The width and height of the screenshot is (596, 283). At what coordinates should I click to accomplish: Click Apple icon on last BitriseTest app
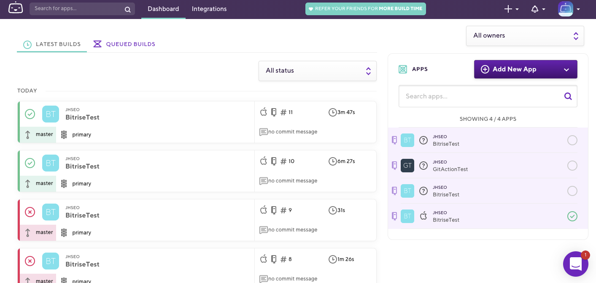pyautogui.click(x=423, y=216)
